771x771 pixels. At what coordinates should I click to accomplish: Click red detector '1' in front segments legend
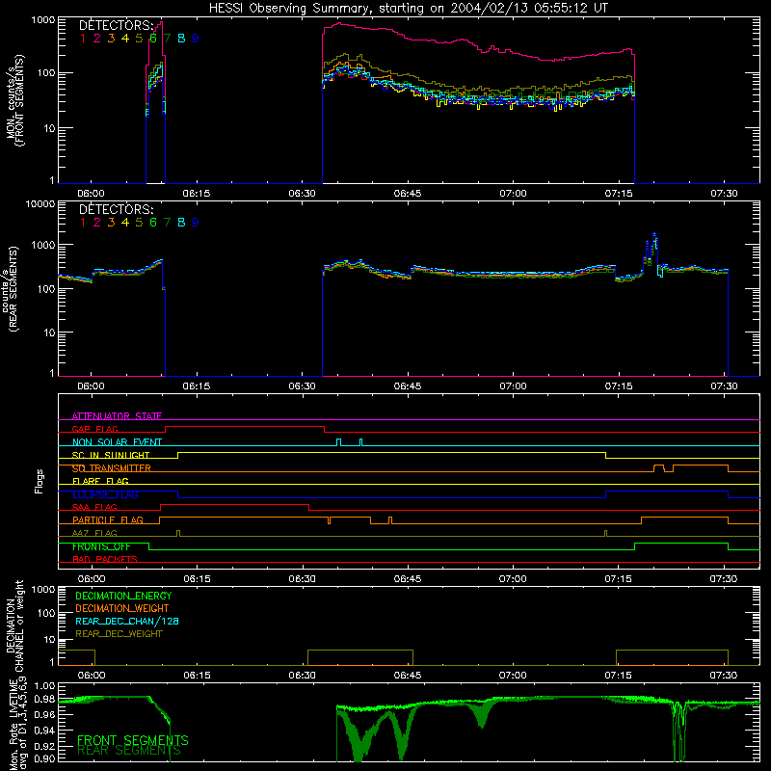[x=83, y=39]
